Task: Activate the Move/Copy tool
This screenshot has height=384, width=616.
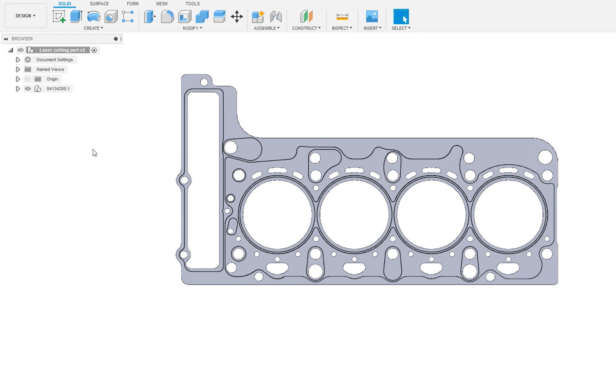Action: [x=236, y=17]
